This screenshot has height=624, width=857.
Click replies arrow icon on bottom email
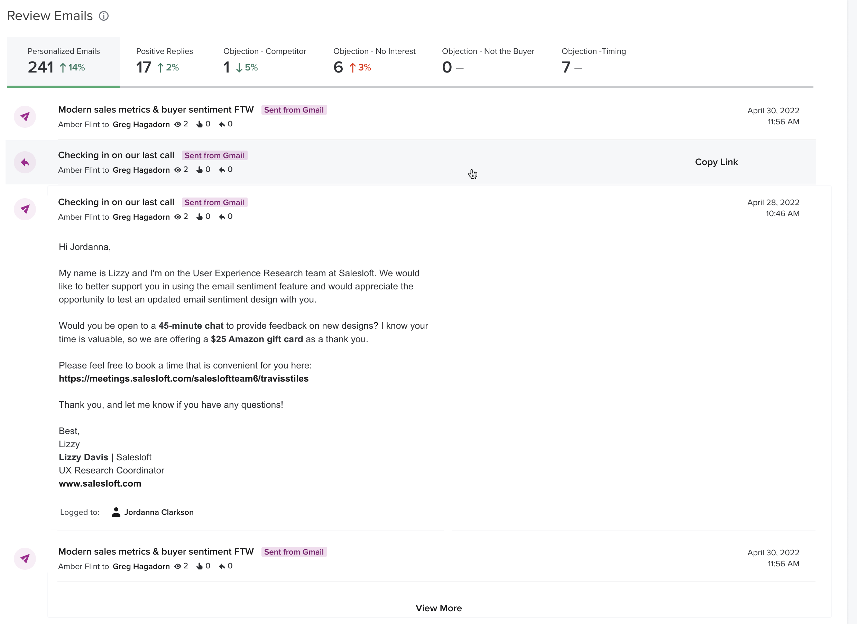[222, 566]
